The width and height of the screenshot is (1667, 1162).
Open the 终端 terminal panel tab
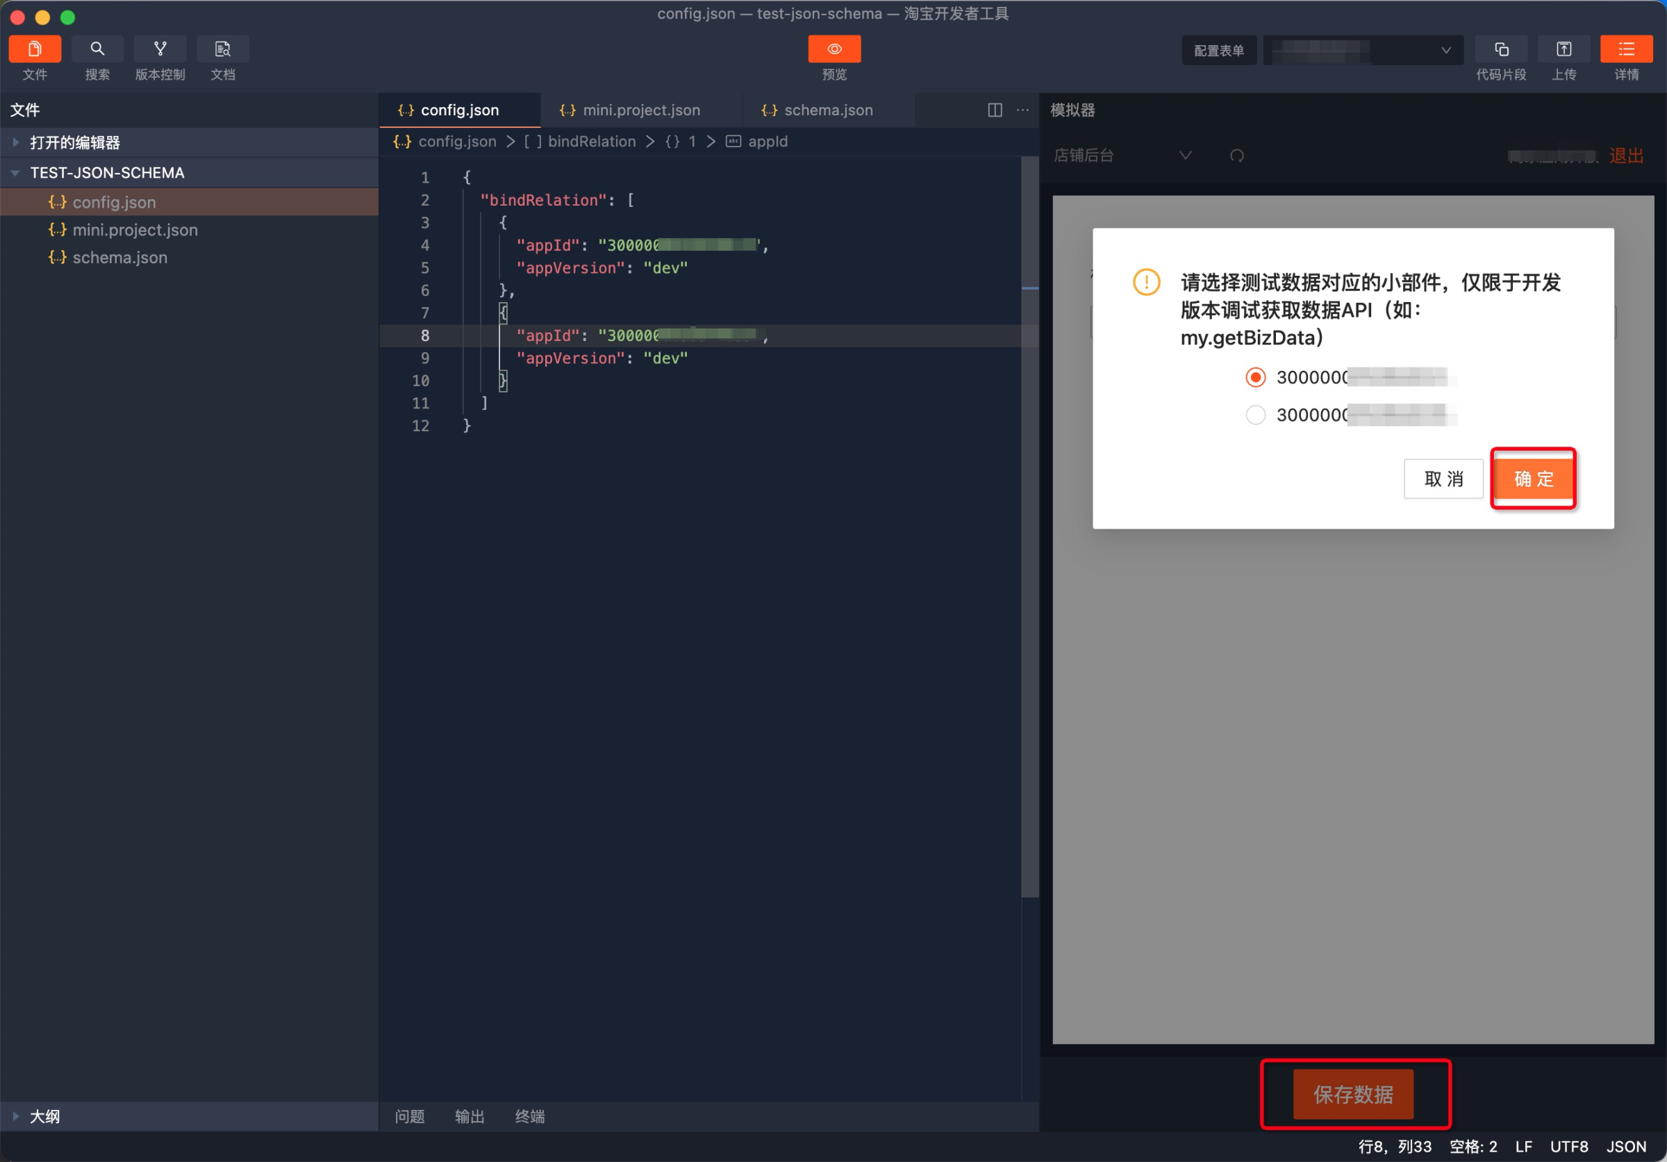click(530, 1115)
